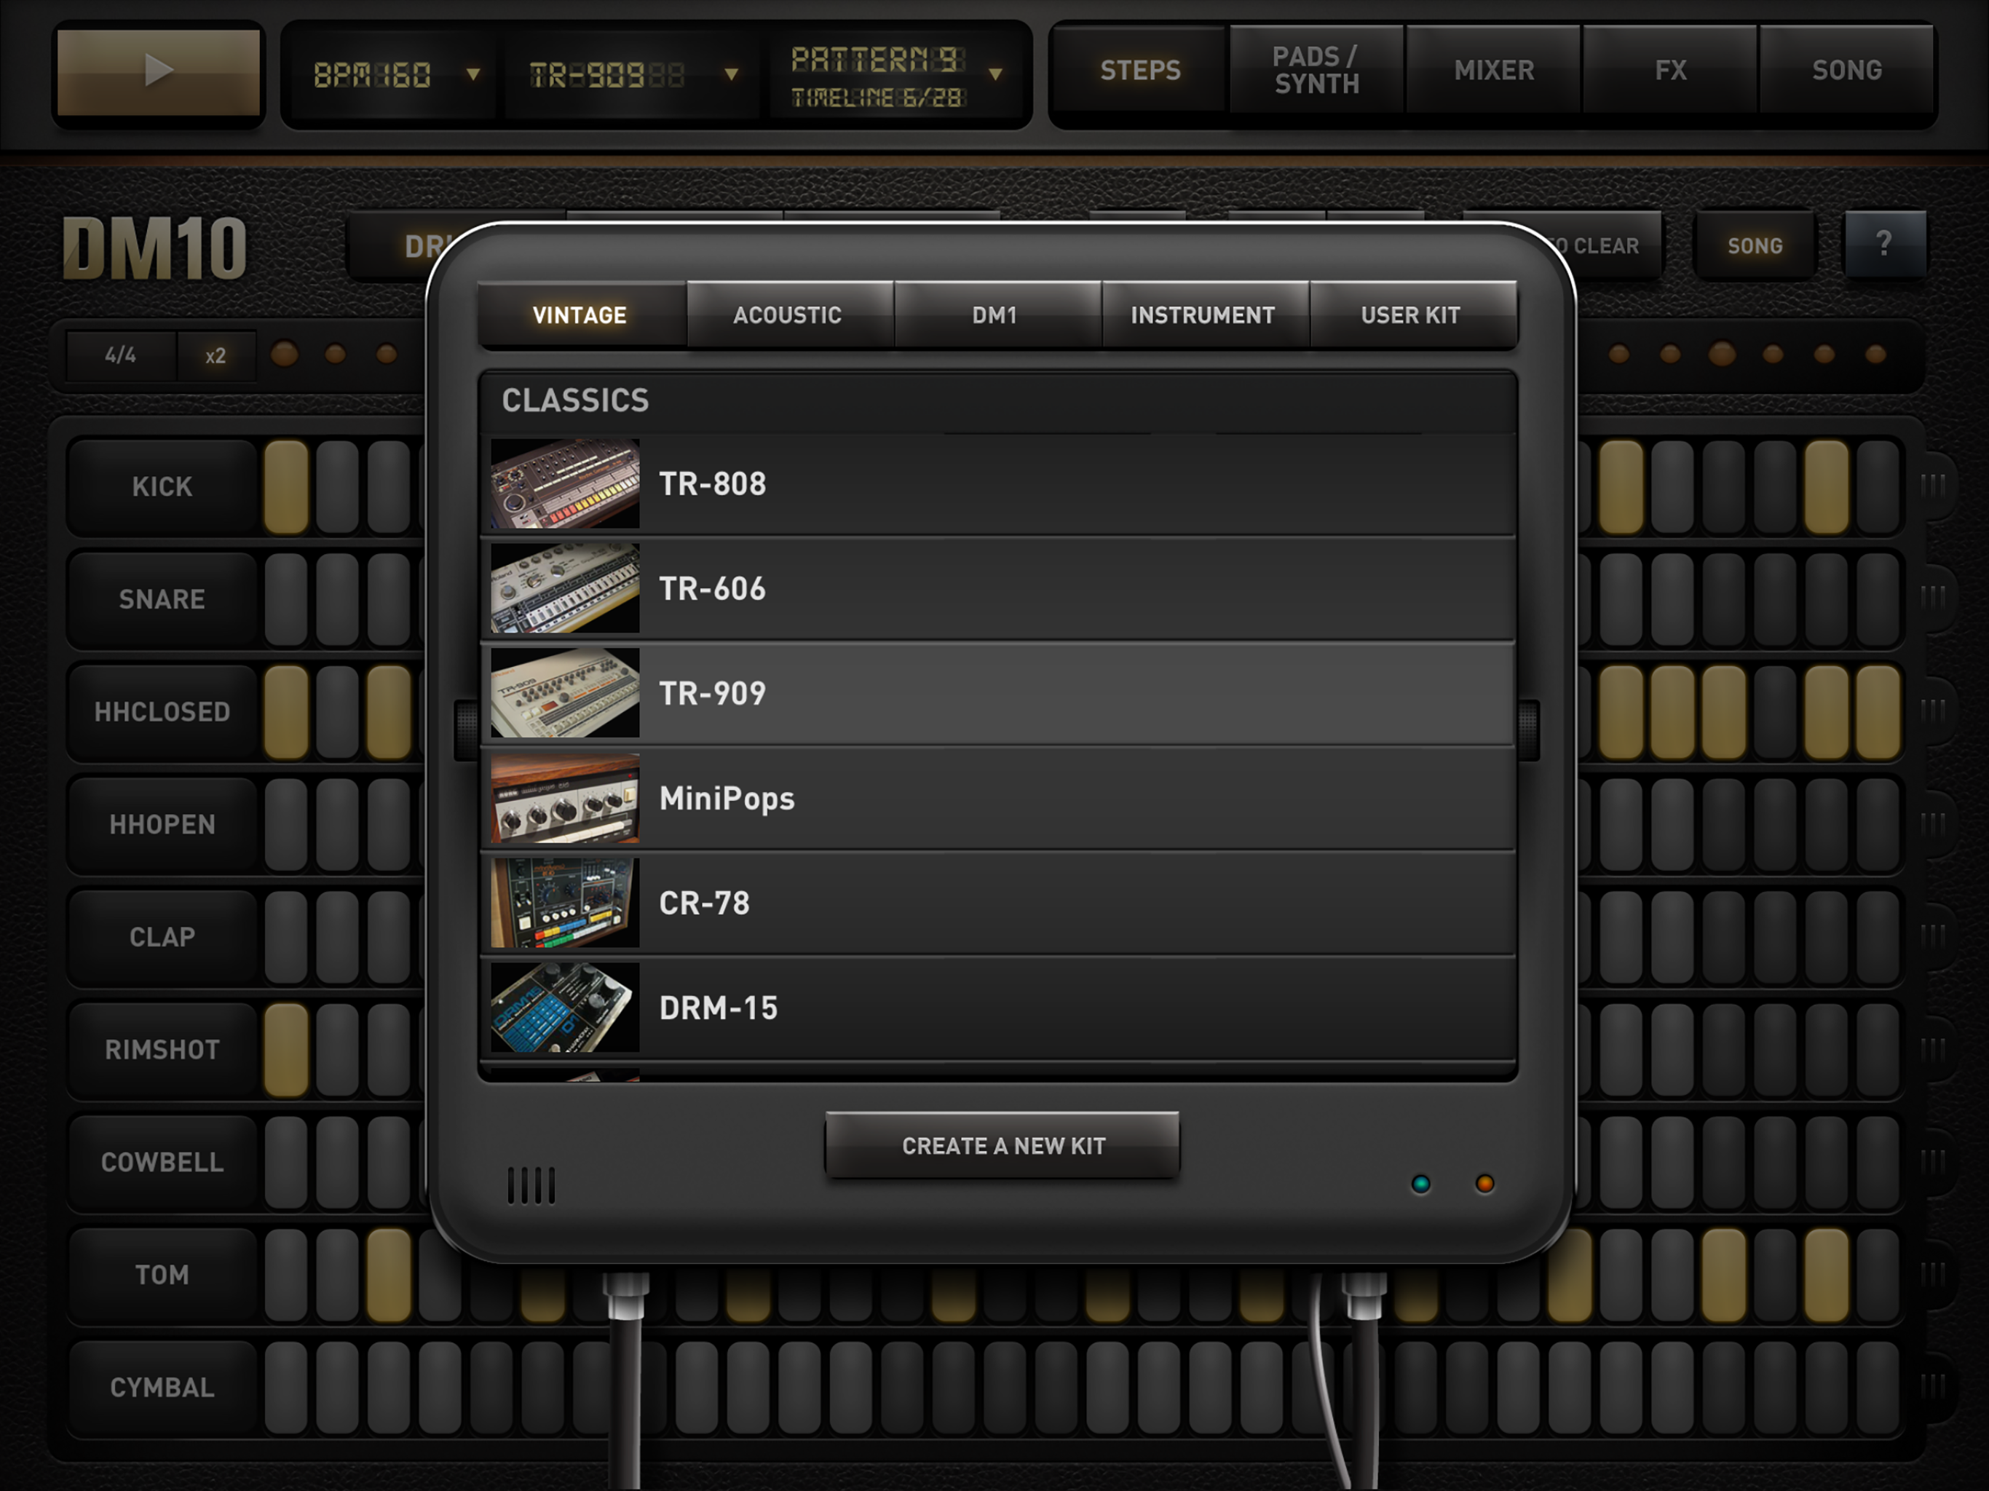Click the first step indicator dot
The height and width of the screenshot is (1491, 1989).
coord(284,355)
